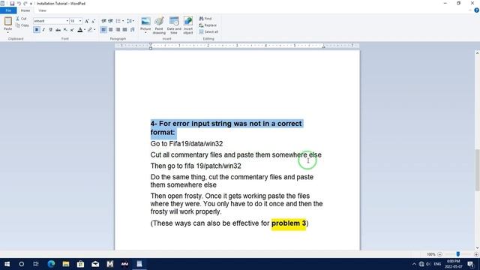Open the font family dropdown
This screenshot has height=270, width=480.
click(67, 21)
